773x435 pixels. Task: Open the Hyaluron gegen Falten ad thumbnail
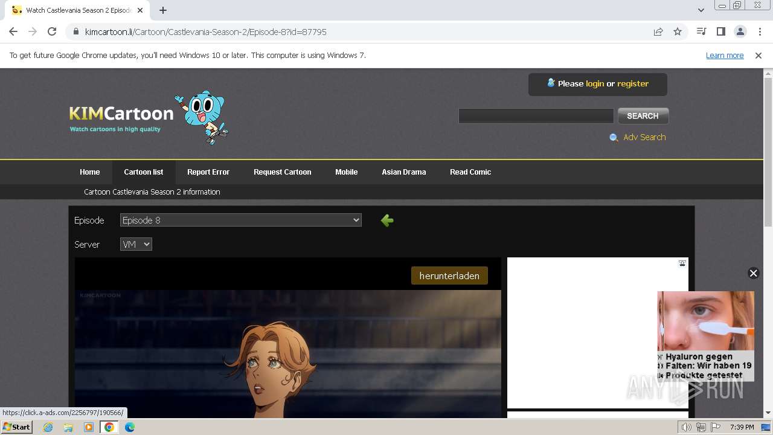coord(705,336)
